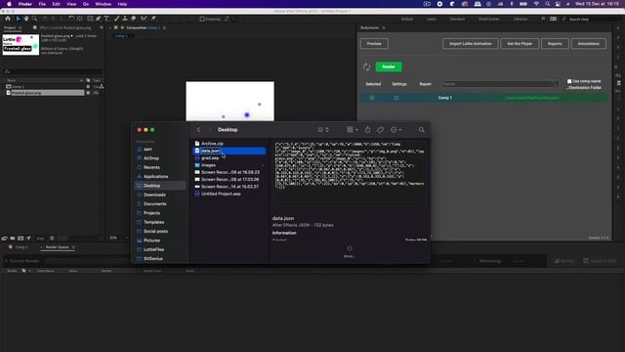
Task: Open Window menu in menu bar
Action: click(104, 4)
